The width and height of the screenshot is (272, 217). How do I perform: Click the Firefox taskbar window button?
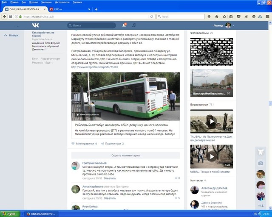point(42,214)
